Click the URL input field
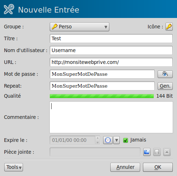177x176 pixels. [111, 62]
